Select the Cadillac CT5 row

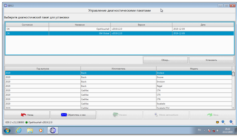click(118, 95)
